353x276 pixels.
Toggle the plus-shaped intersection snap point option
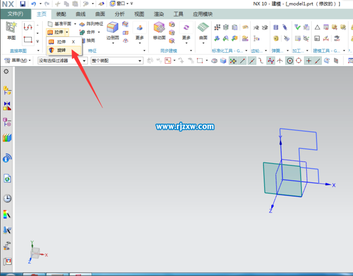coord(308,61)
